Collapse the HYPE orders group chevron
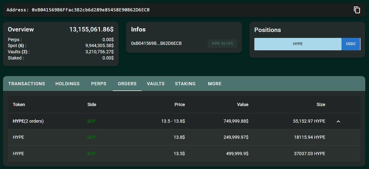The height and width of the screenshot is (169, 369). point(338,121)
